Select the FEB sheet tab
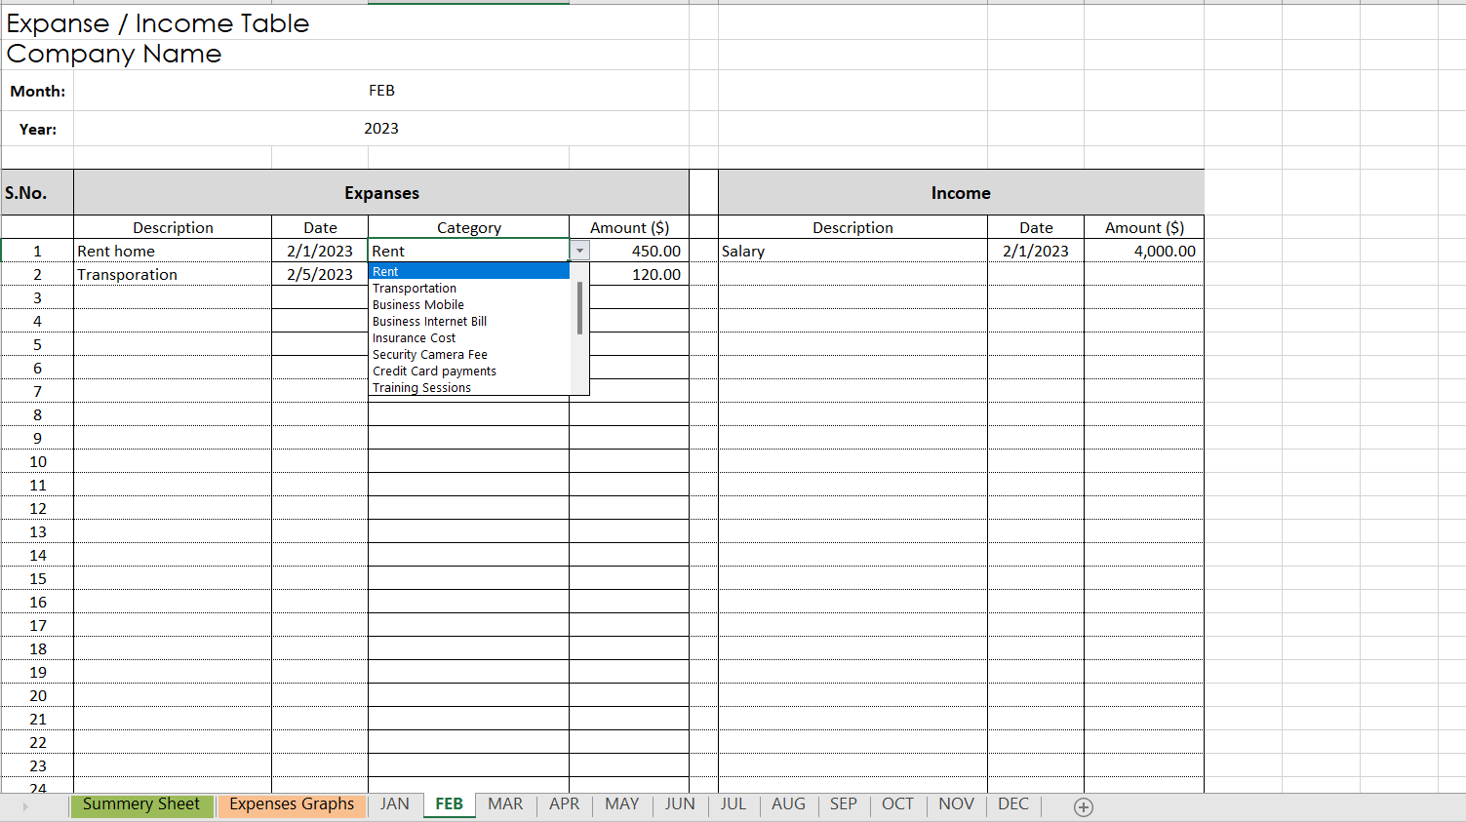 click(449, 804)
